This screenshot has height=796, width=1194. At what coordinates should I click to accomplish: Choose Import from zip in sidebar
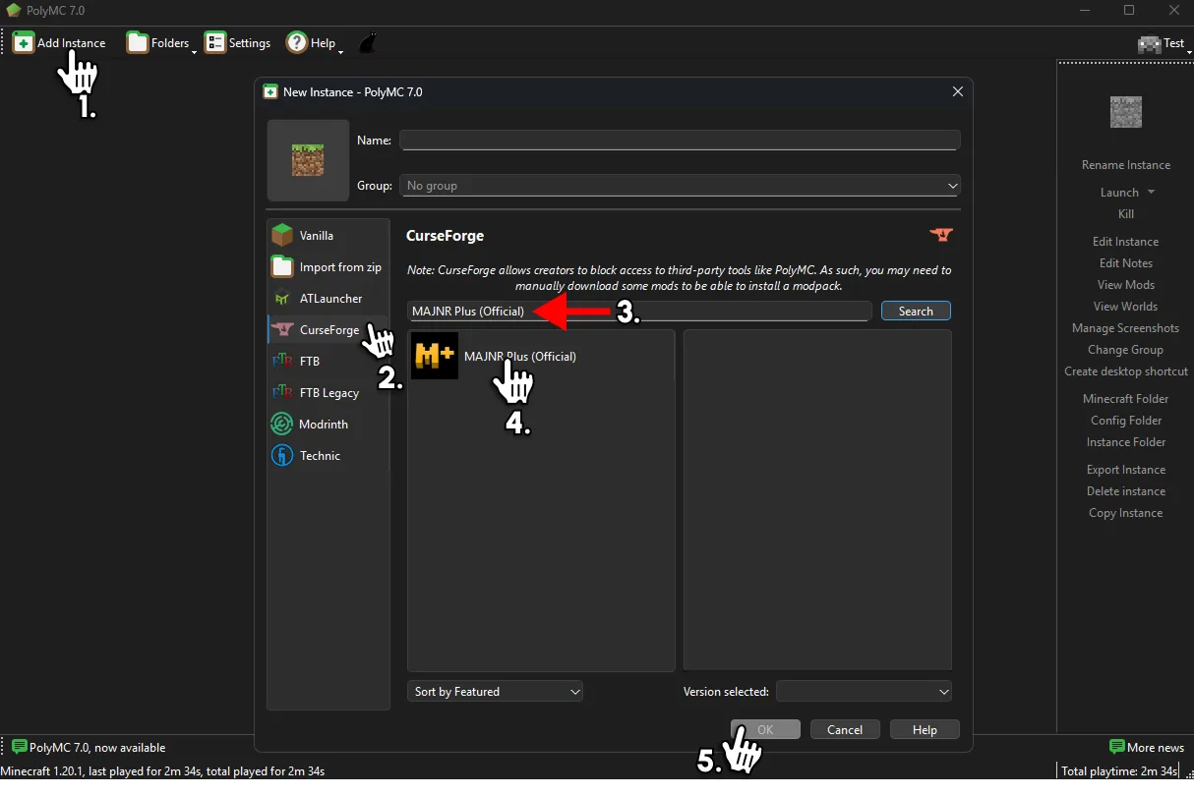point(328,267)
